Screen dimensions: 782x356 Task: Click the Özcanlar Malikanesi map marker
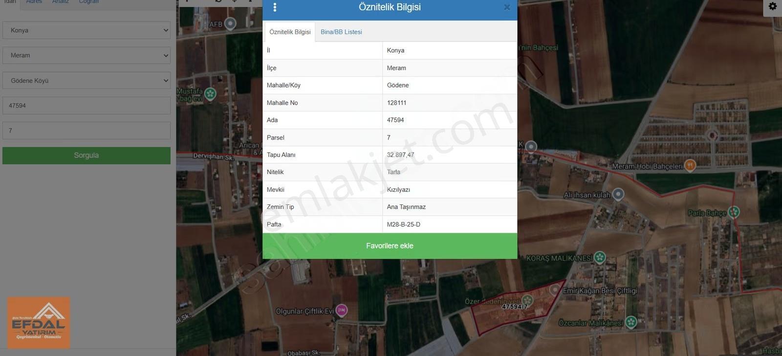tap(631, 322)
